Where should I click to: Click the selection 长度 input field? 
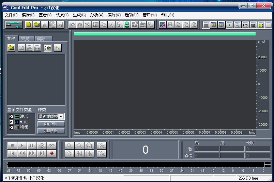(x=258, y=149)
